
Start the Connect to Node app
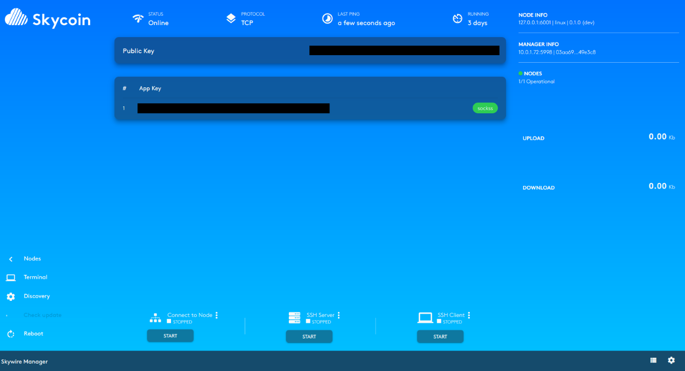pyautogui.click(x=170, y=336)
